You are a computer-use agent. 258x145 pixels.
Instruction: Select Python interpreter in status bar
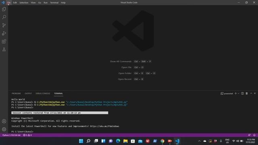pos(11,135)
